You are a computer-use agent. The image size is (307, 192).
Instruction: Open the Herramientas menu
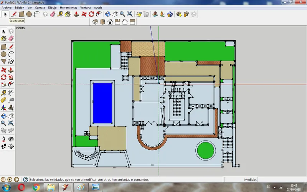tap(68, 8)
